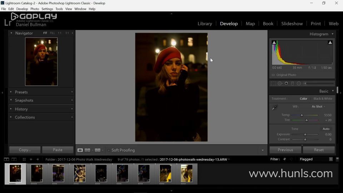This screenshot has height=193, width=343.
Task: Open the Photo menu
Action: point(35,9)
